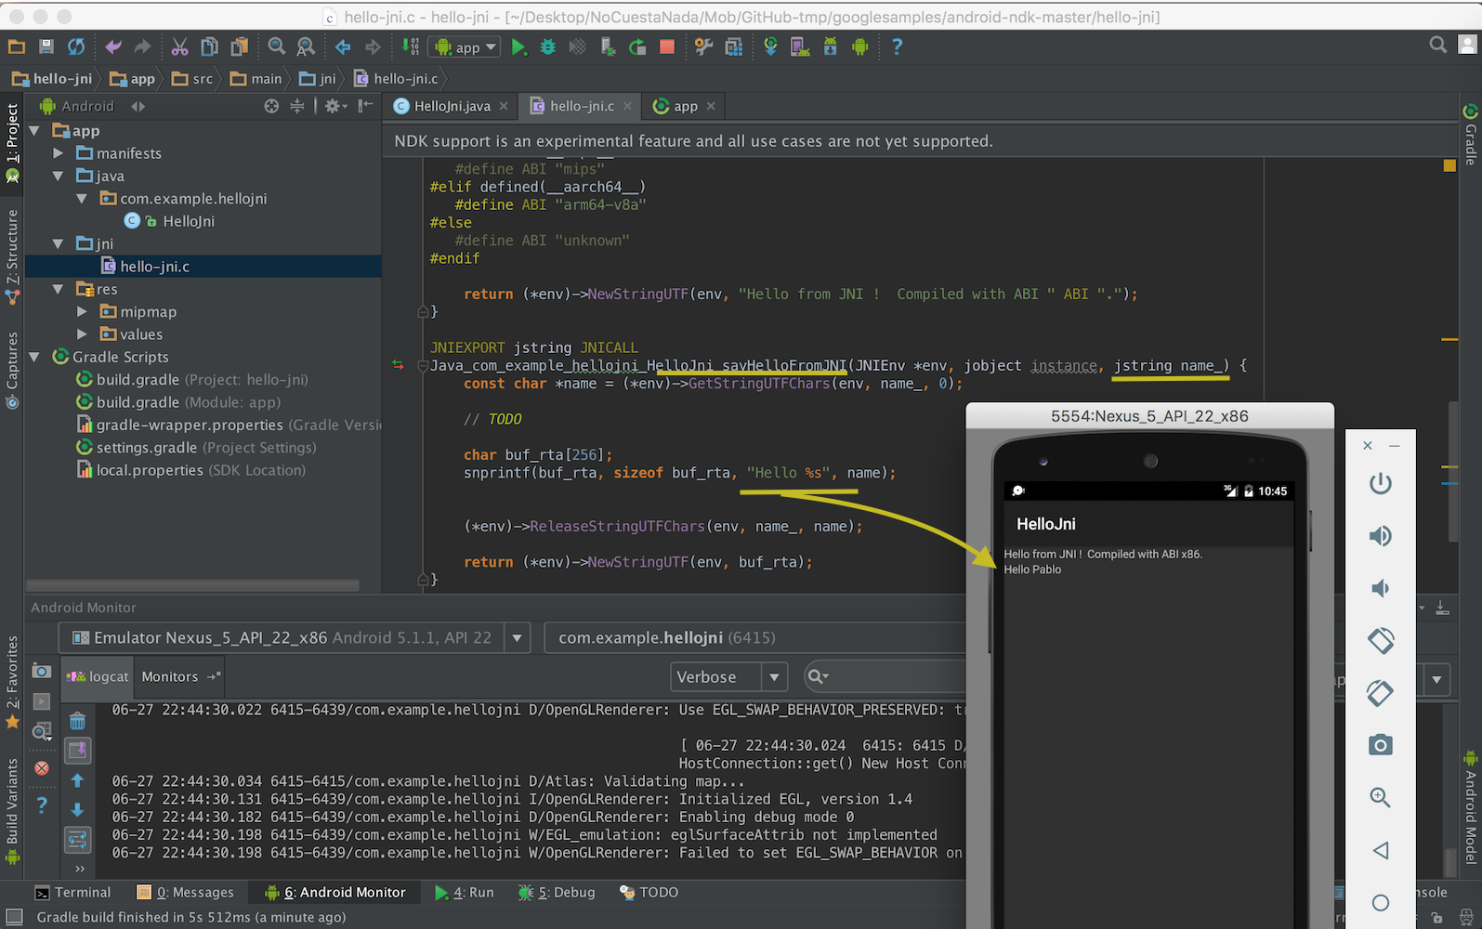Click the Make Project build icon

(x=411, y=46)
